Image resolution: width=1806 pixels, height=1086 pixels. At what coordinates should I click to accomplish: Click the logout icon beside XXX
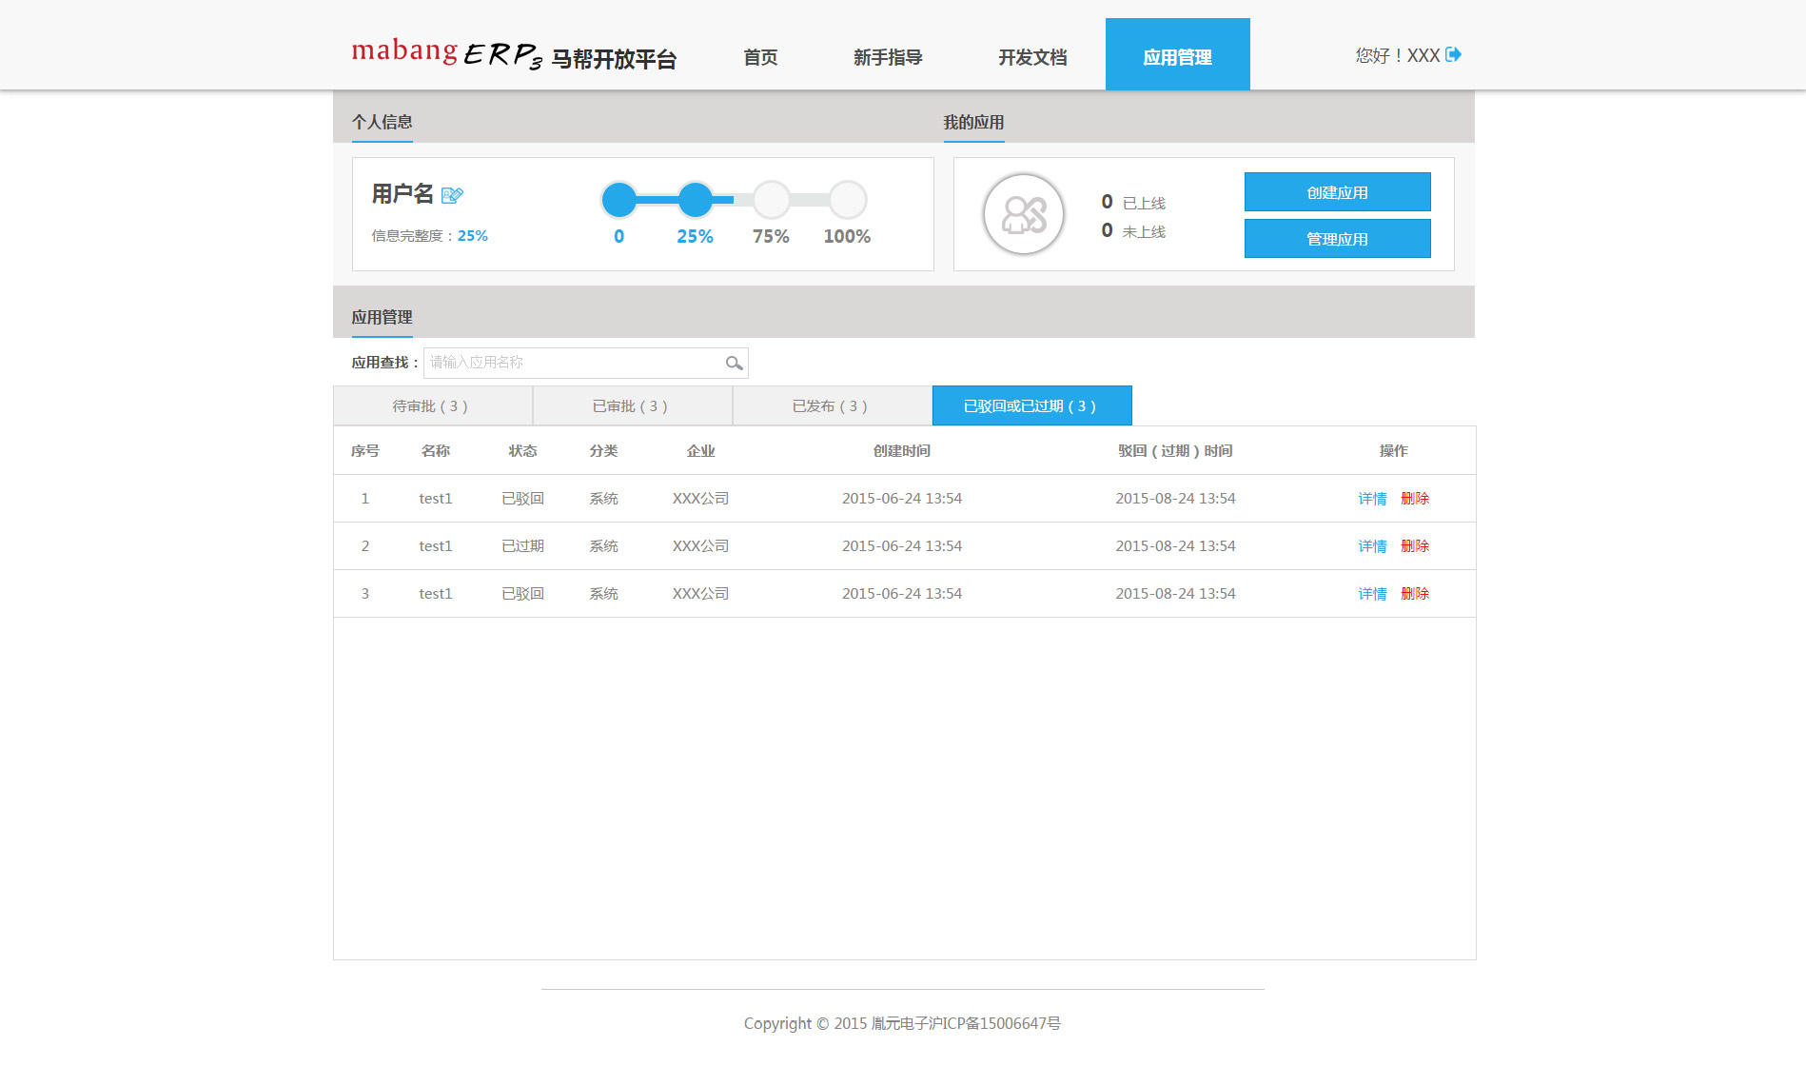[x=1453, y=55]
